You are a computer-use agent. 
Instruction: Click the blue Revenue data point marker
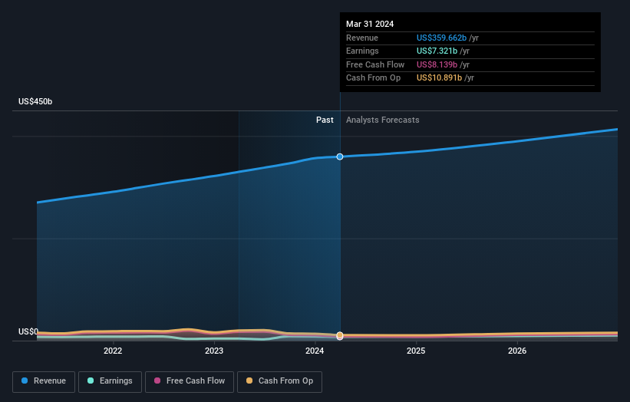[340, 157]
